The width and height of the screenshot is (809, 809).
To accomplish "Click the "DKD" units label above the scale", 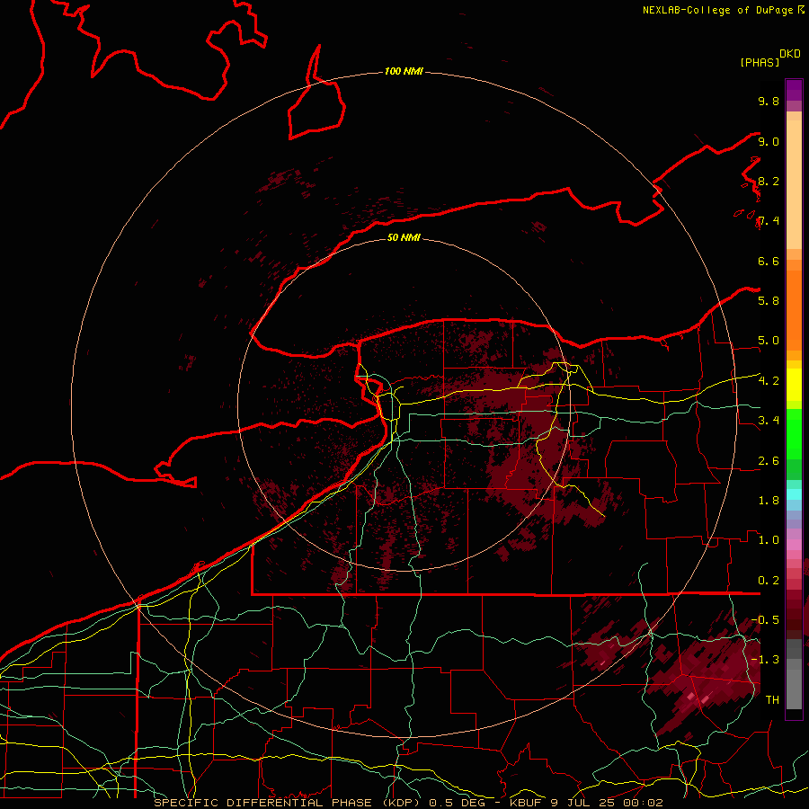I will (x=790, y=54).
